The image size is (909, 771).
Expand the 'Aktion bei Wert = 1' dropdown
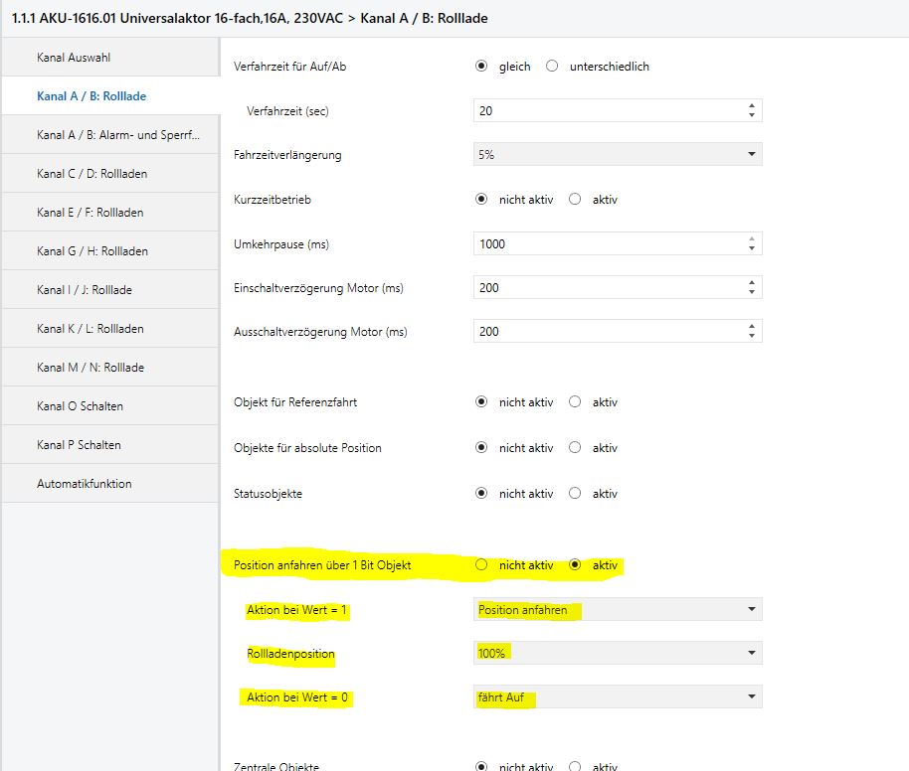click(617, 610)
